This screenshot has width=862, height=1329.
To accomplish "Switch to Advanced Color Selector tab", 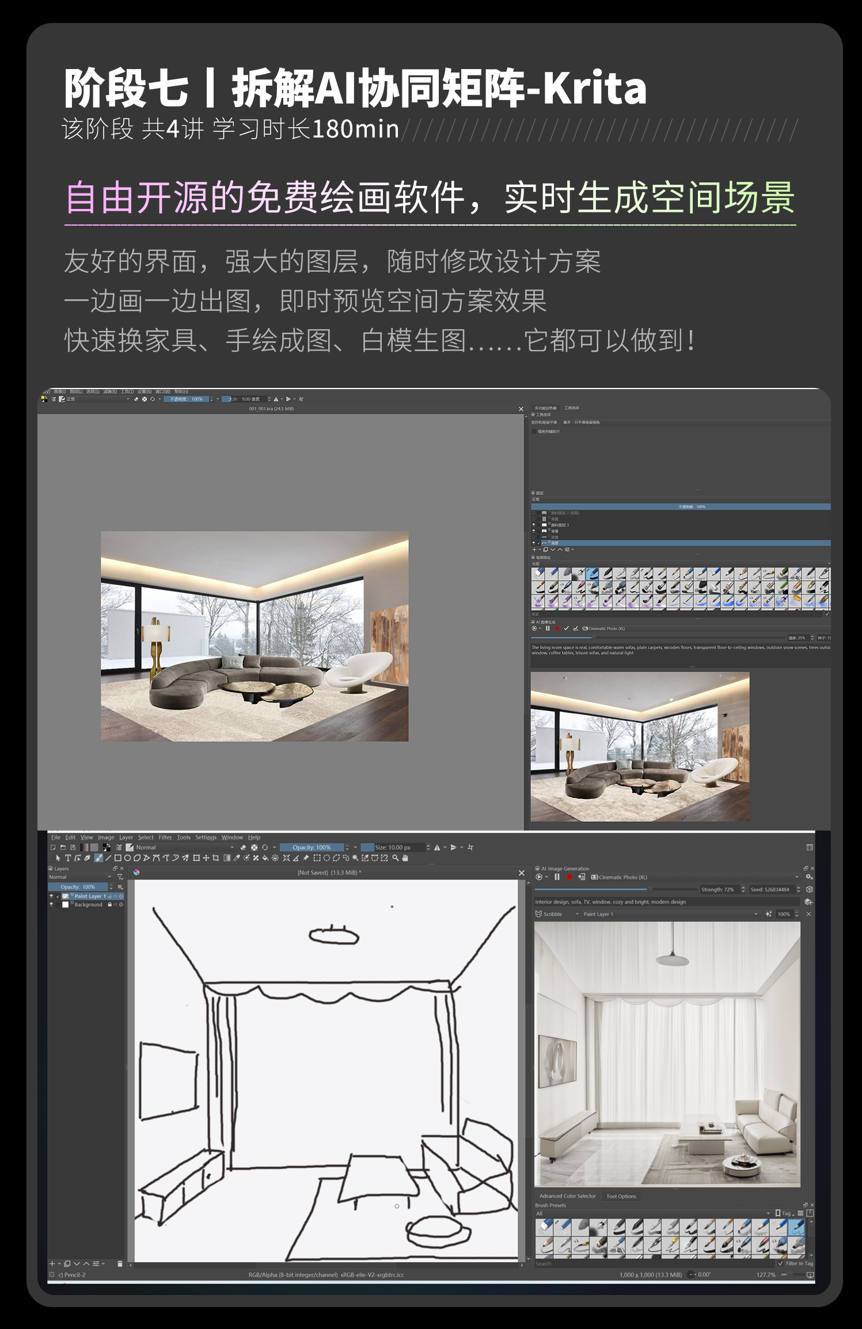I will tap(568, 1196).
